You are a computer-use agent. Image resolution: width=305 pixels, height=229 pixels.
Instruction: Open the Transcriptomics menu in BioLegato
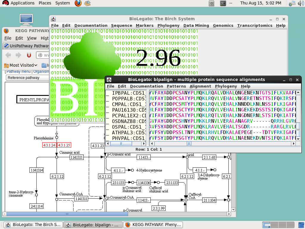[255, 26]
